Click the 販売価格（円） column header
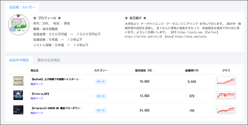 point(144,71)
